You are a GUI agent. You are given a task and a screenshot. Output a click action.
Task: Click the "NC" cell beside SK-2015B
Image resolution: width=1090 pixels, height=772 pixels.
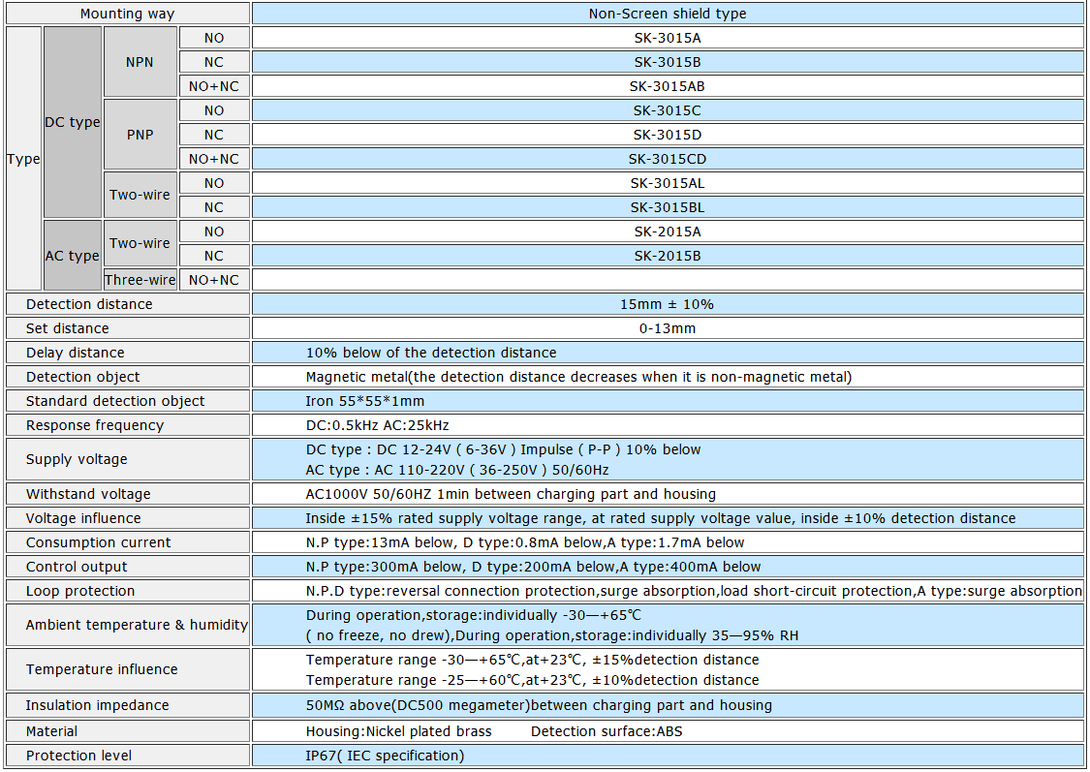pyautogui.click(x=214, y=257)
